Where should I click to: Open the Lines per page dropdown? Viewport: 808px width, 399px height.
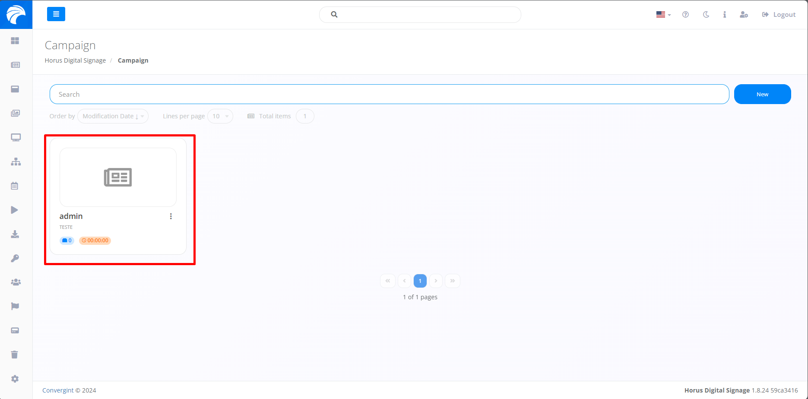coord(220,116)
